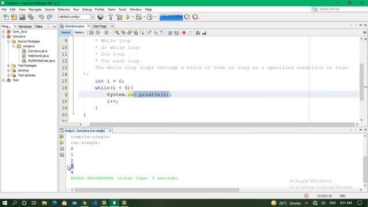Run the project with green play icon
The image size is (368, 207).
click(128, 17)
